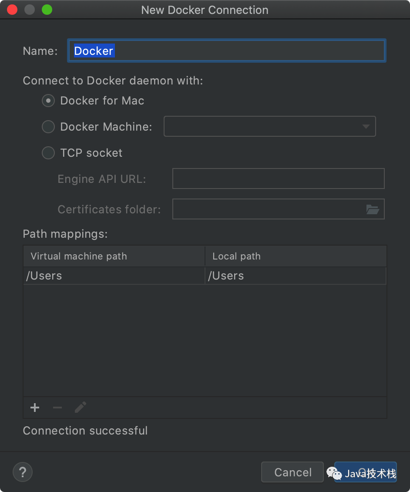Edit path mapping with pencil icon

click(x=81, y=408)
